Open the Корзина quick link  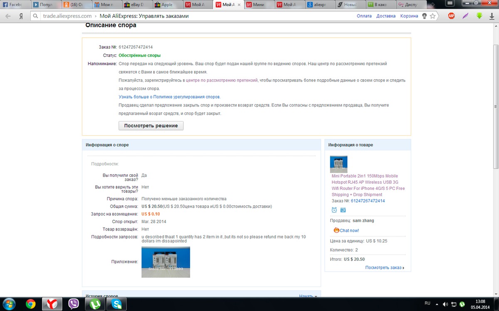(409, 16)
